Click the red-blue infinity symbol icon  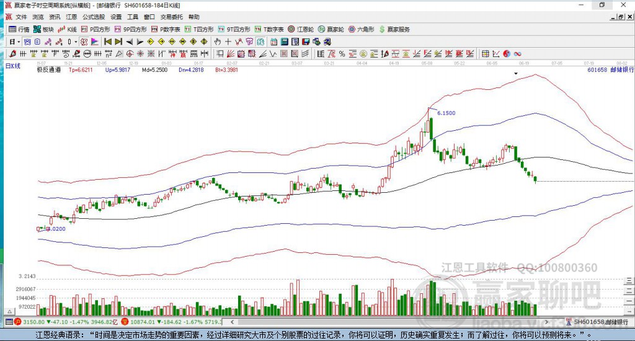click(x=517, y=53)
